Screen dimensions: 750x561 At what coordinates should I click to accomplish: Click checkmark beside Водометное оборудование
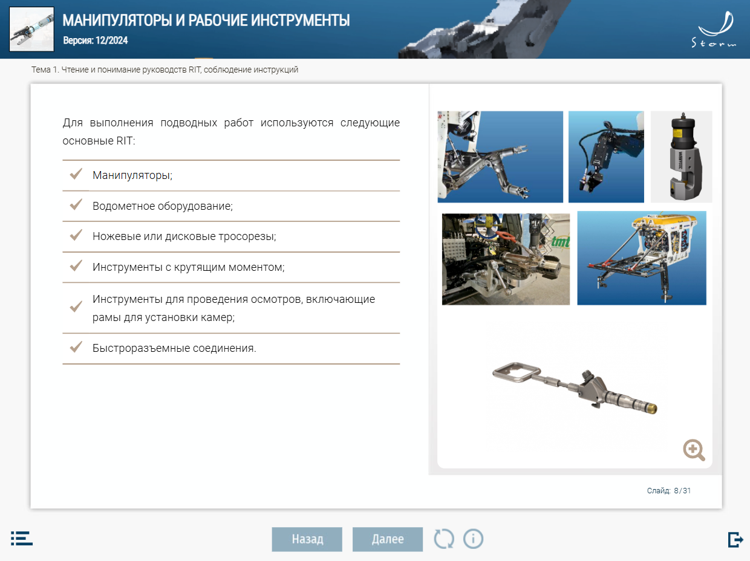pyautogui.click(x=76, y=205)
